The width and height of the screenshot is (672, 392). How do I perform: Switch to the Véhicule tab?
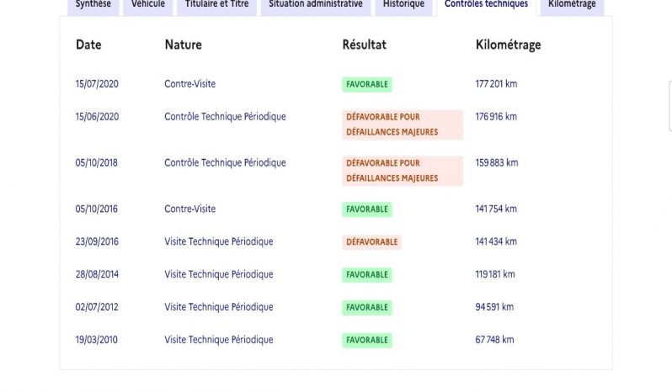pos(148,7)
